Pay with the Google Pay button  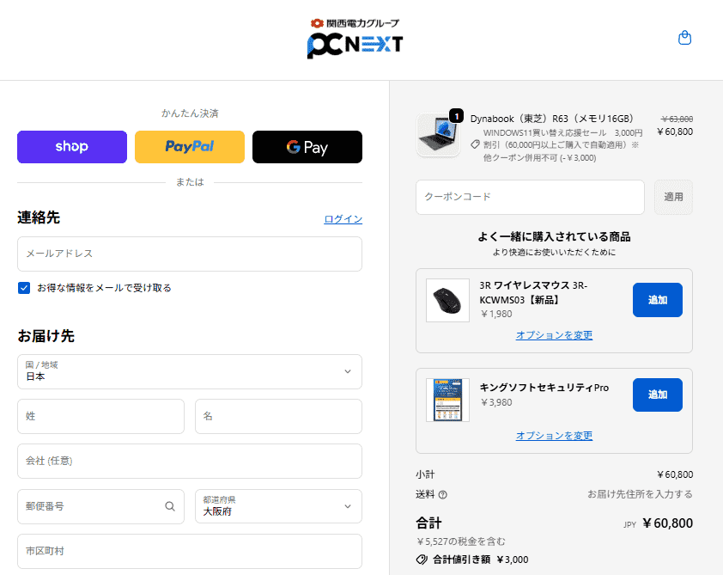coord(307,147)
